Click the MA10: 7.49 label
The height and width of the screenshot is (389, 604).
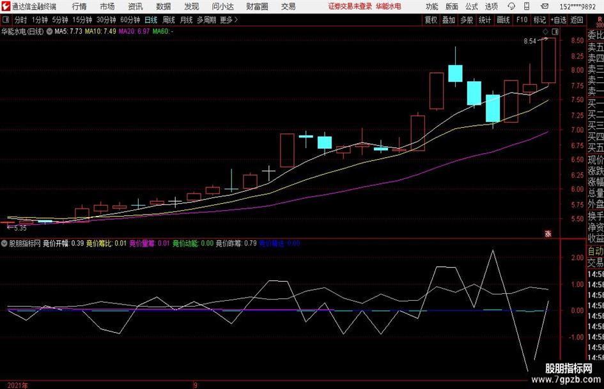(x=100, y=31)
